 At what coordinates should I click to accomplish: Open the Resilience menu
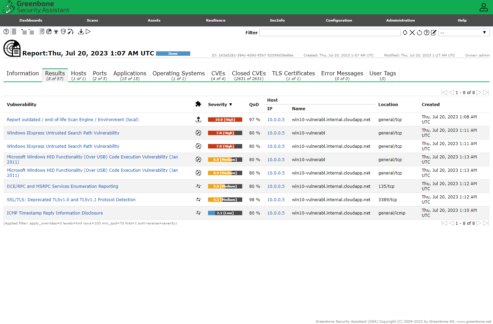tap(216, 20)
